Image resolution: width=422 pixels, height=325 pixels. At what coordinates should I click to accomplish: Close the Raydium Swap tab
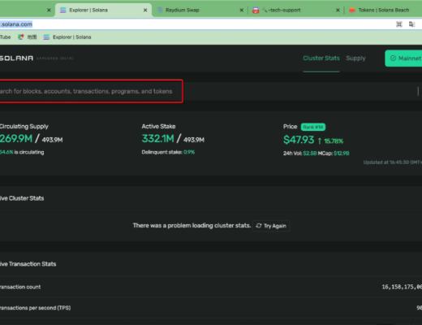[x=242, y=10]
